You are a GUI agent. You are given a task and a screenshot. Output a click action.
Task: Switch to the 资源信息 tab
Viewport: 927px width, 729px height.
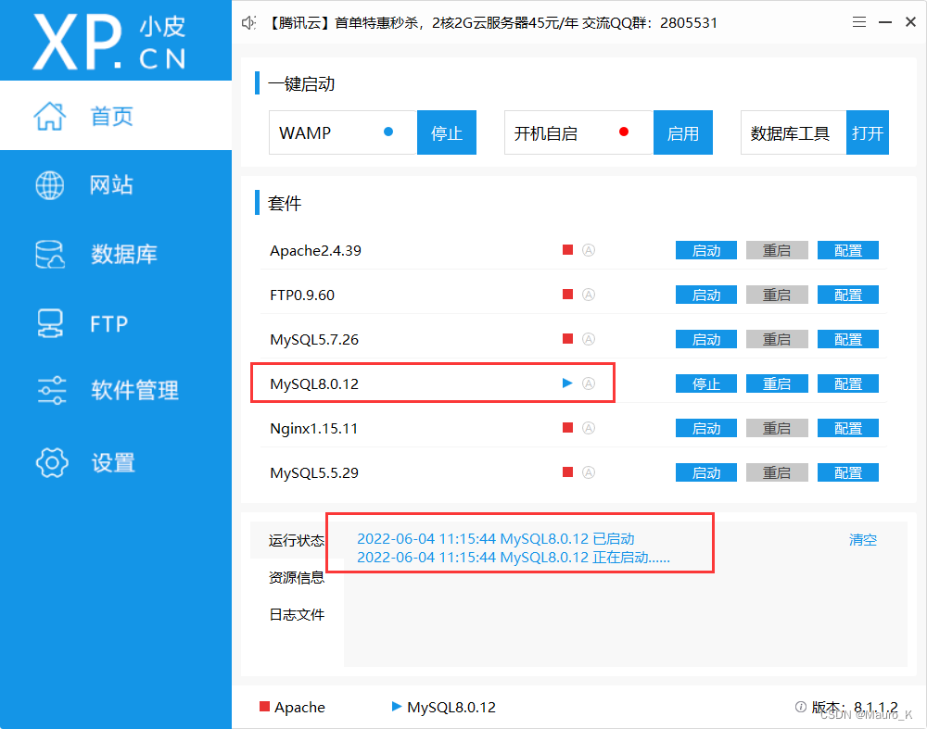[297, 576]
